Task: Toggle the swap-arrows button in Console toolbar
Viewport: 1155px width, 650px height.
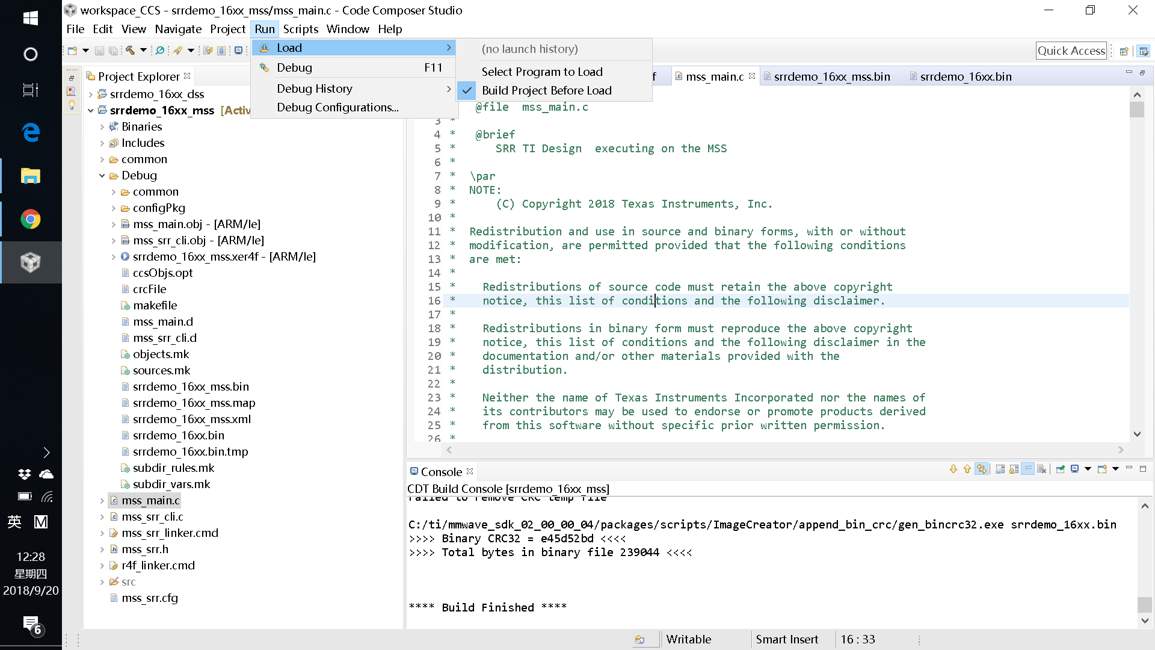Action: [982, 469]
